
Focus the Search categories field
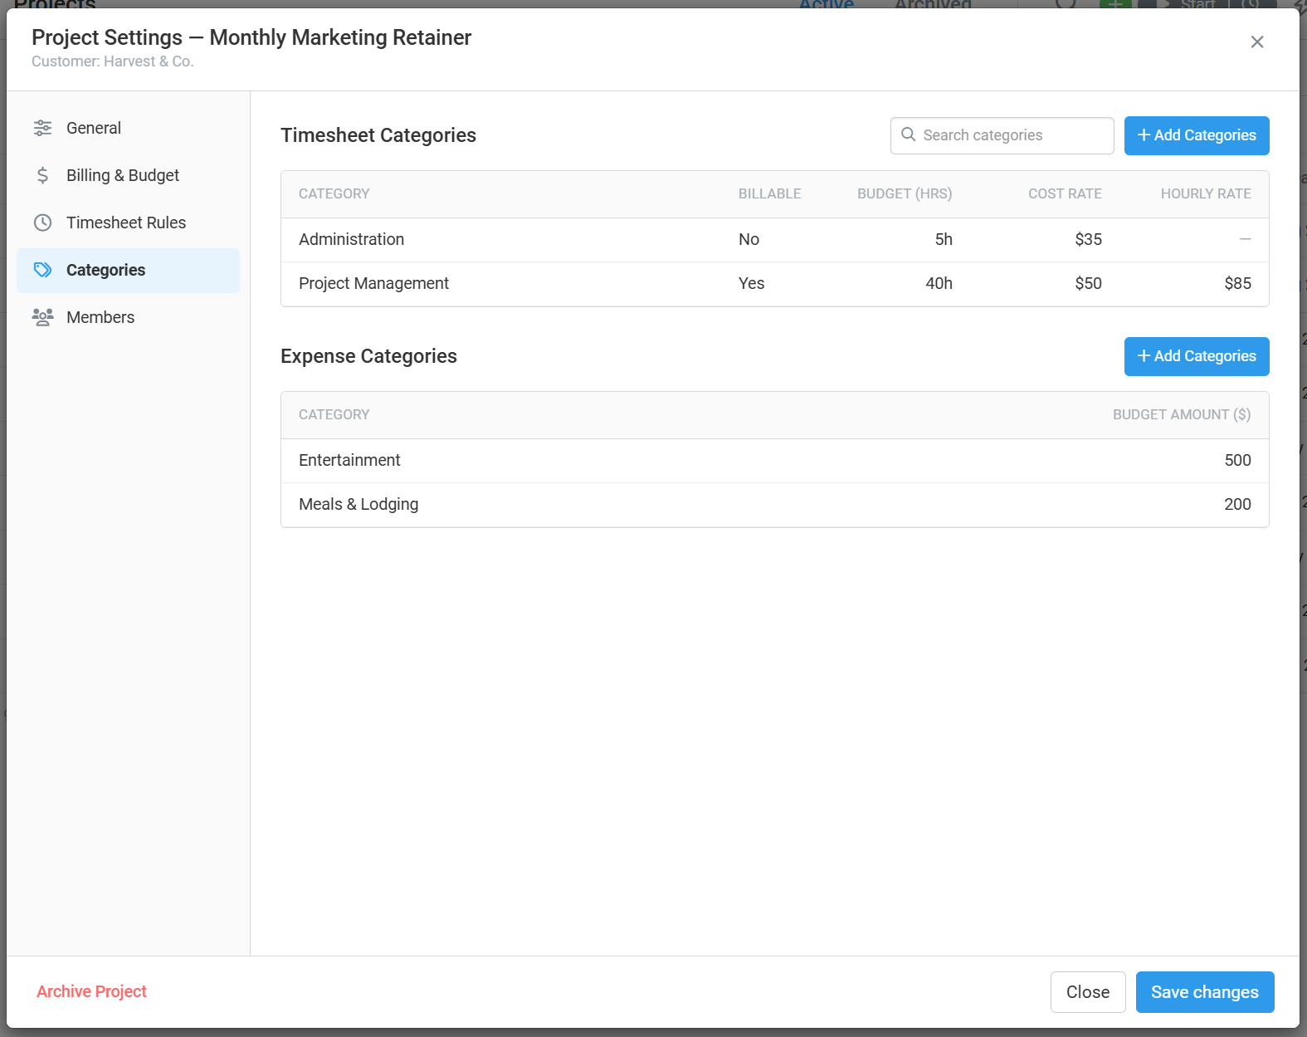[1002, 135]
